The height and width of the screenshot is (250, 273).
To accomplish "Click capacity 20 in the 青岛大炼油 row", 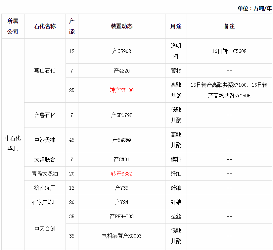I will 72,174.
